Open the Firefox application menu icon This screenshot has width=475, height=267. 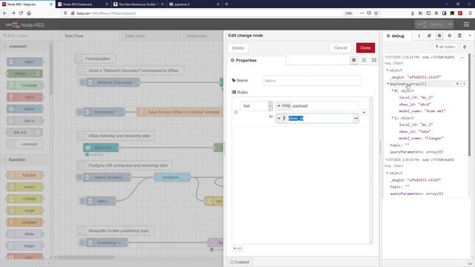tap(470, 13)
